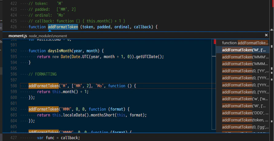
Task: Click the daysInMonth function name
Action: tap(60, 51)
